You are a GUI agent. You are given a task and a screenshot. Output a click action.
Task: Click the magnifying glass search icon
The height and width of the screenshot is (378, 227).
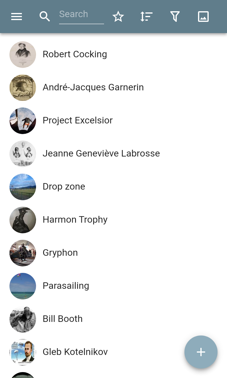(x=45, y=17)
